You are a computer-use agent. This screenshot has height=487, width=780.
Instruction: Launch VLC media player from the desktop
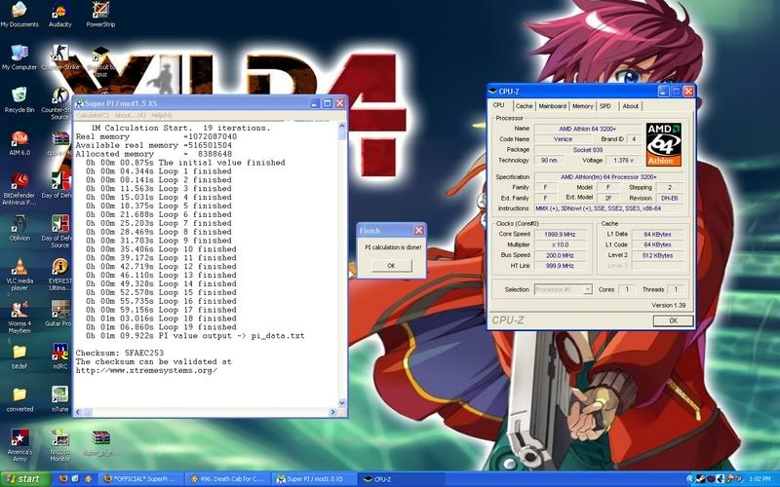pyautogui.click(x=19, y=275)
